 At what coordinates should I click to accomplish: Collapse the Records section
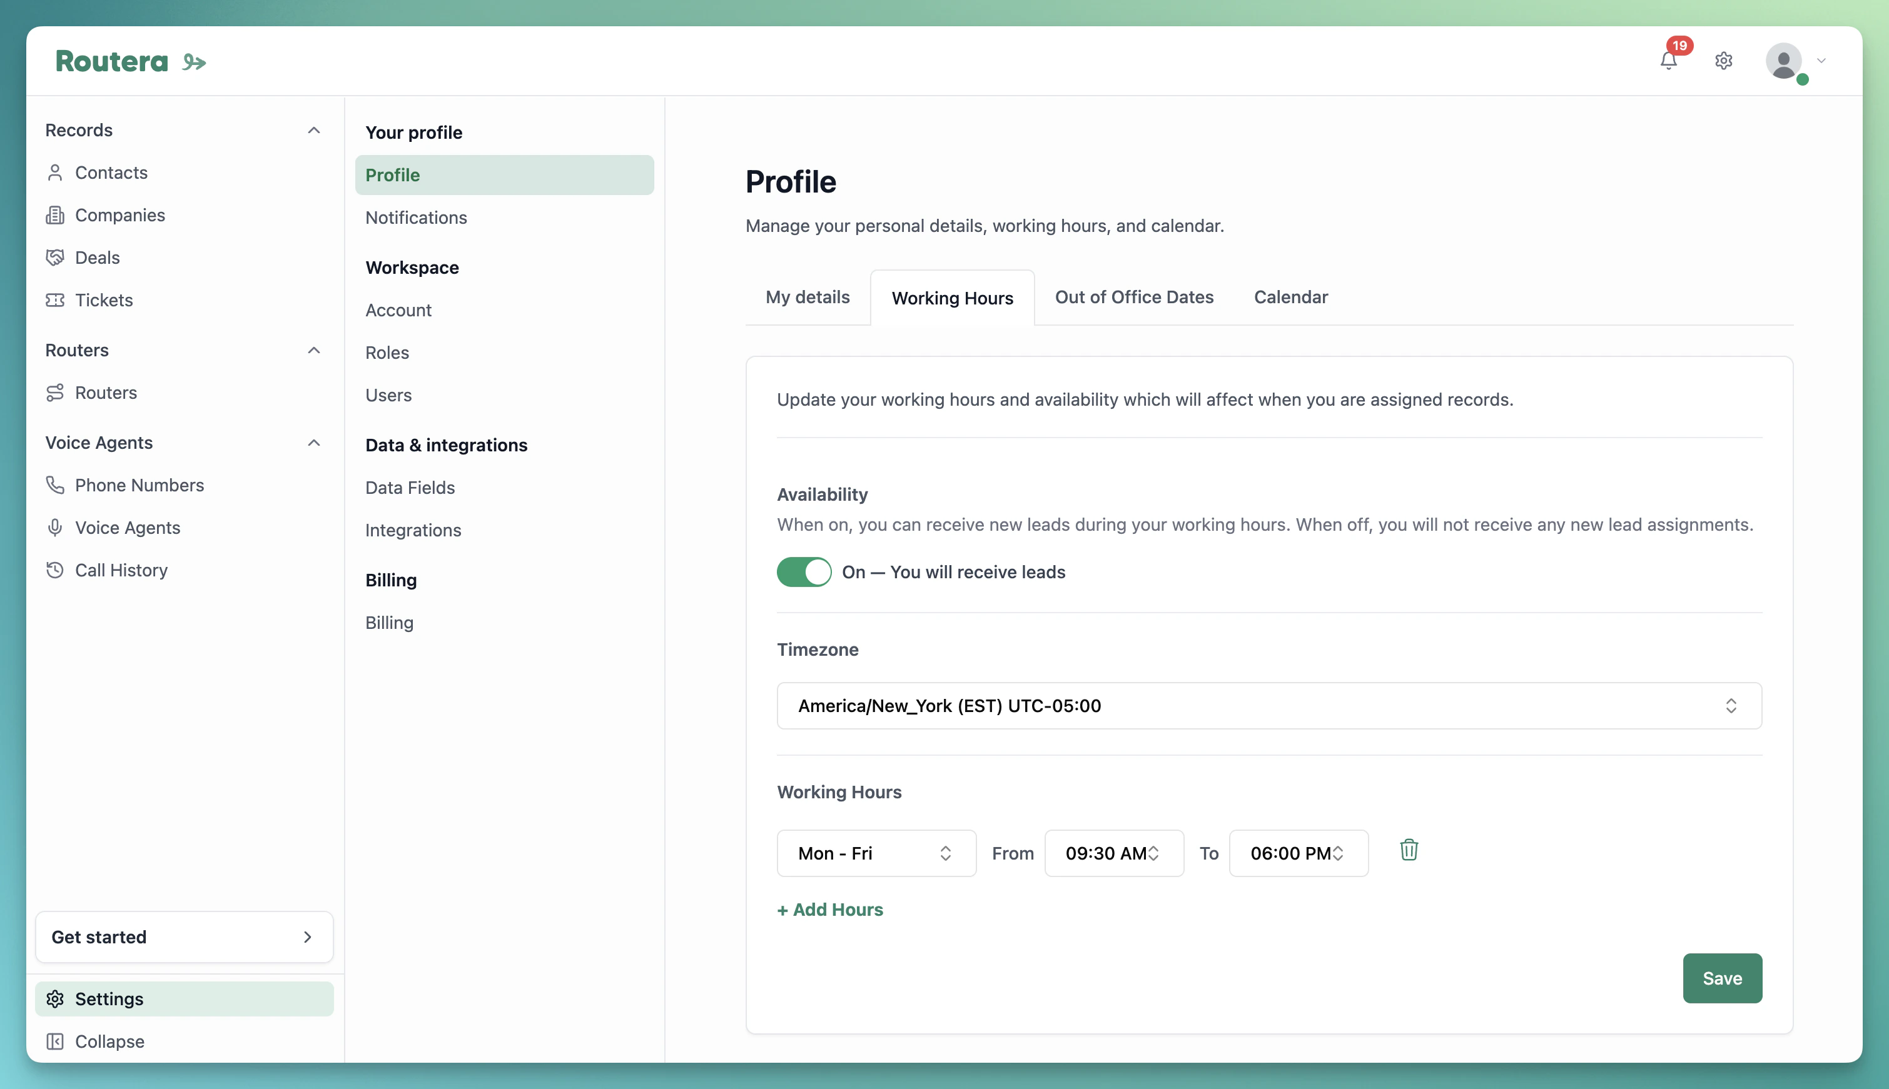[x=313, y=130]
